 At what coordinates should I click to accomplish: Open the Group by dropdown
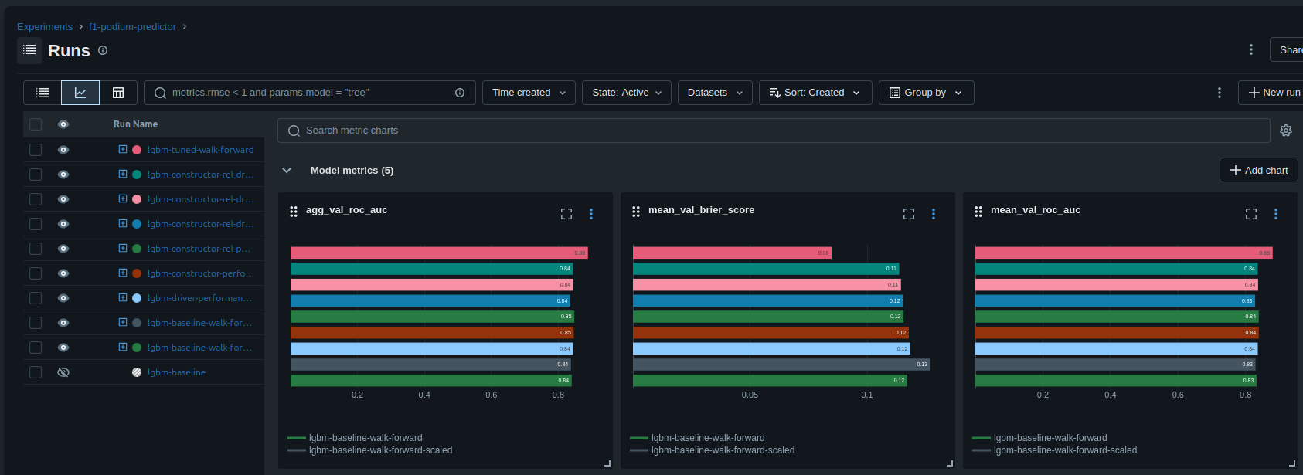coord(926,93)
